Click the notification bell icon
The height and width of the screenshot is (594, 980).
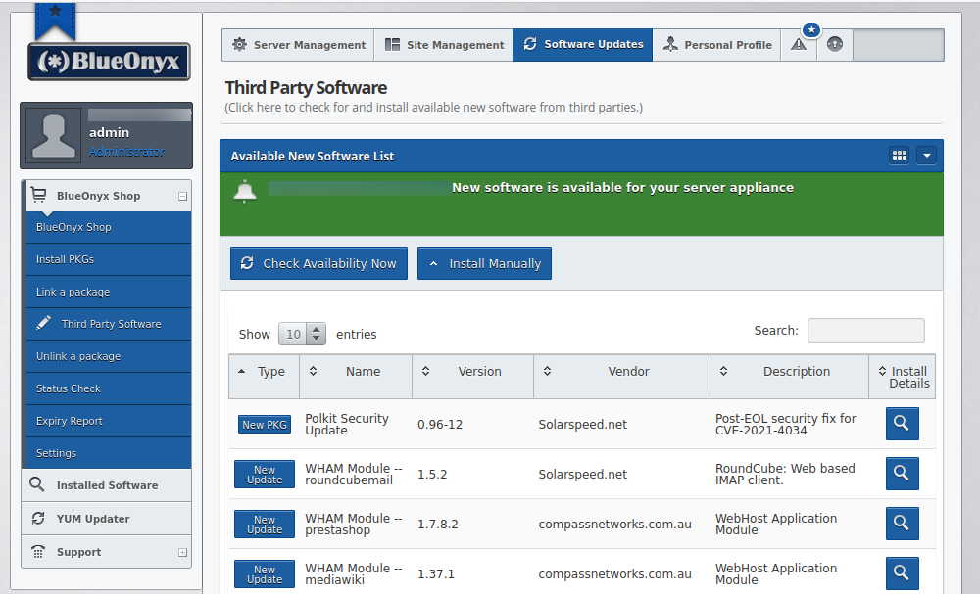[x=245, y=191]
